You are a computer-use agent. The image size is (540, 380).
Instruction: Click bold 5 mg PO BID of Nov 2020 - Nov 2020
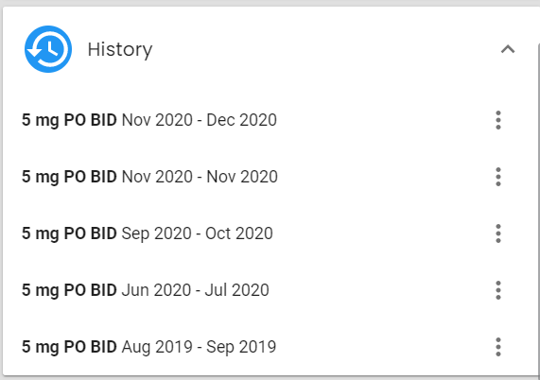tap(69, 178)
